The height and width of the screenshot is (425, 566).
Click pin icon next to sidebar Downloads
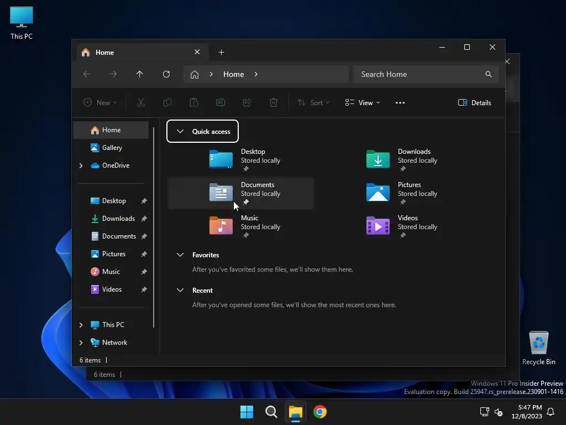click(144, 219)
